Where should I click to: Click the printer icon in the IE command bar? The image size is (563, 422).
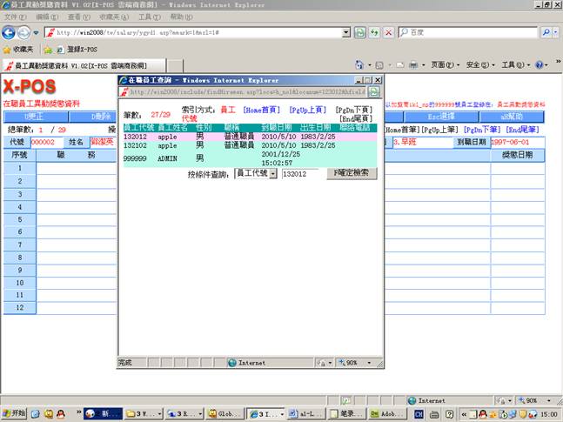pyautogui.click(x=412, y=65)
